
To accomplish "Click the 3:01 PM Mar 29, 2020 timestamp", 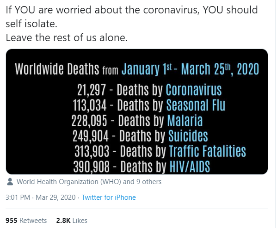I will (x=41, y=197).
